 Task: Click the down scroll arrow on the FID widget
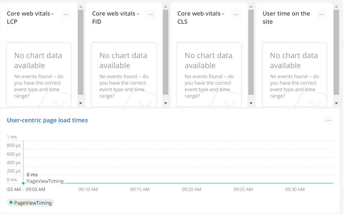point(166,103)
